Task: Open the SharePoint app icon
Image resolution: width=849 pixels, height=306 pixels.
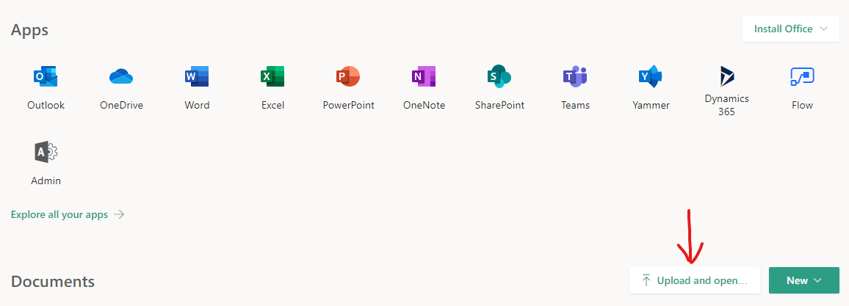Action: pos(499,76)
